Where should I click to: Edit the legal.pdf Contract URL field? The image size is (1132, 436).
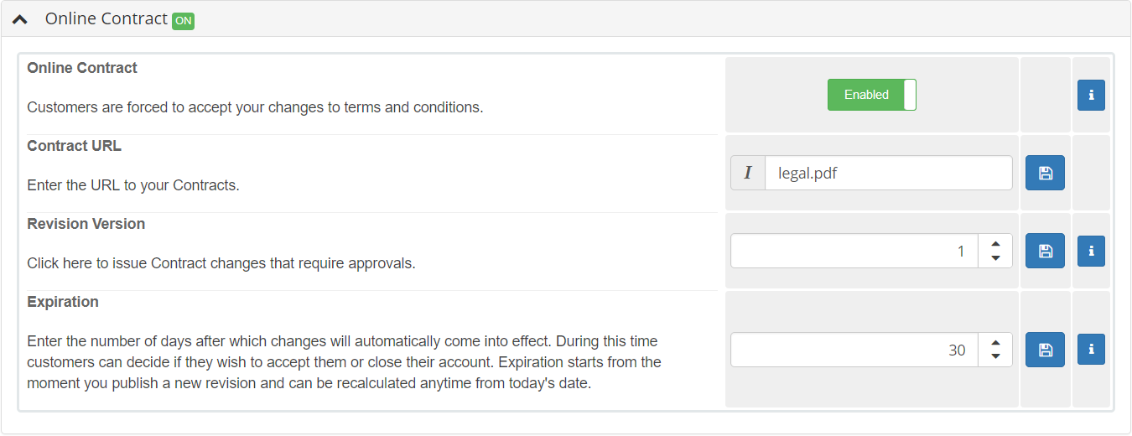pyautogui.click(x=889, y=173)
